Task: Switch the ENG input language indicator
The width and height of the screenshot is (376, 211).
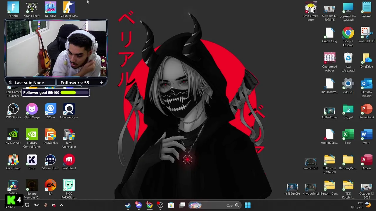Action: (x=36, y=205)
